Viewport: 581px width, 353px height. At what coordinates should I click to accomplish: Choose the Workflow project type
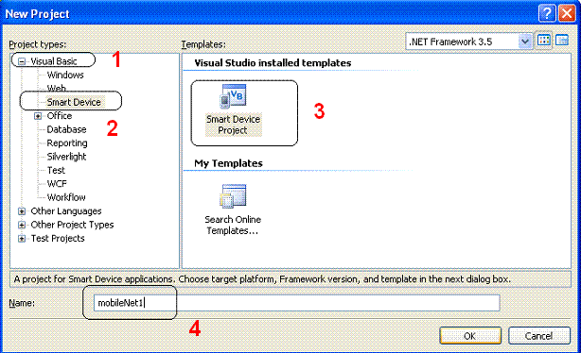(66, 197)
